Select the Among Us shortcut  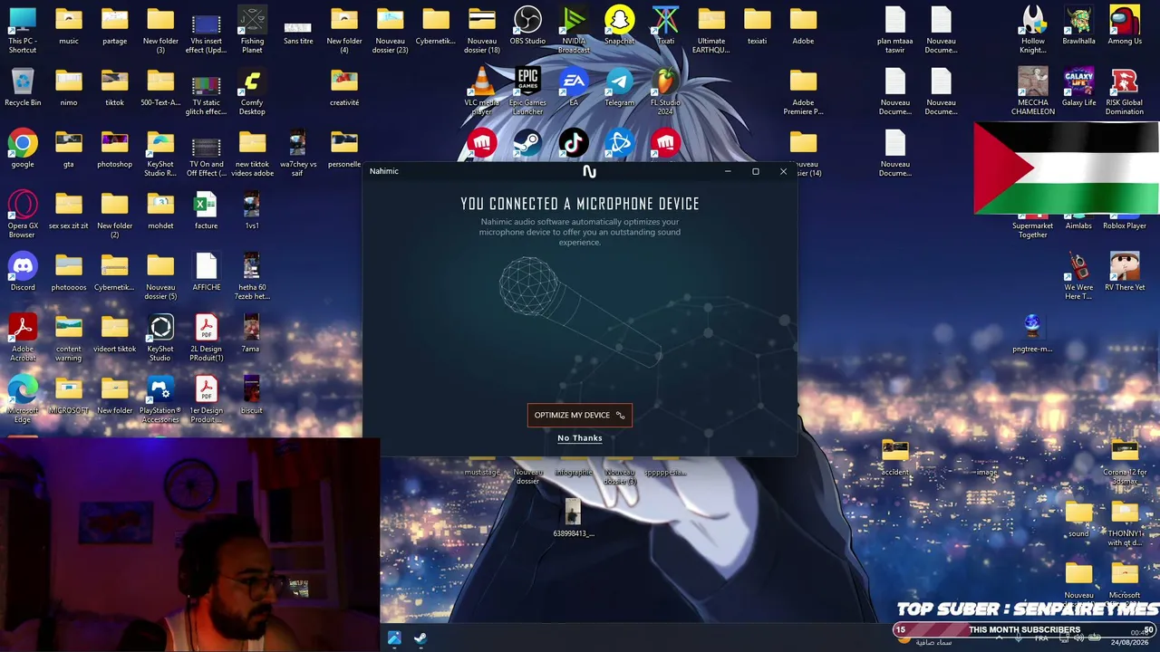[1125, 25]
